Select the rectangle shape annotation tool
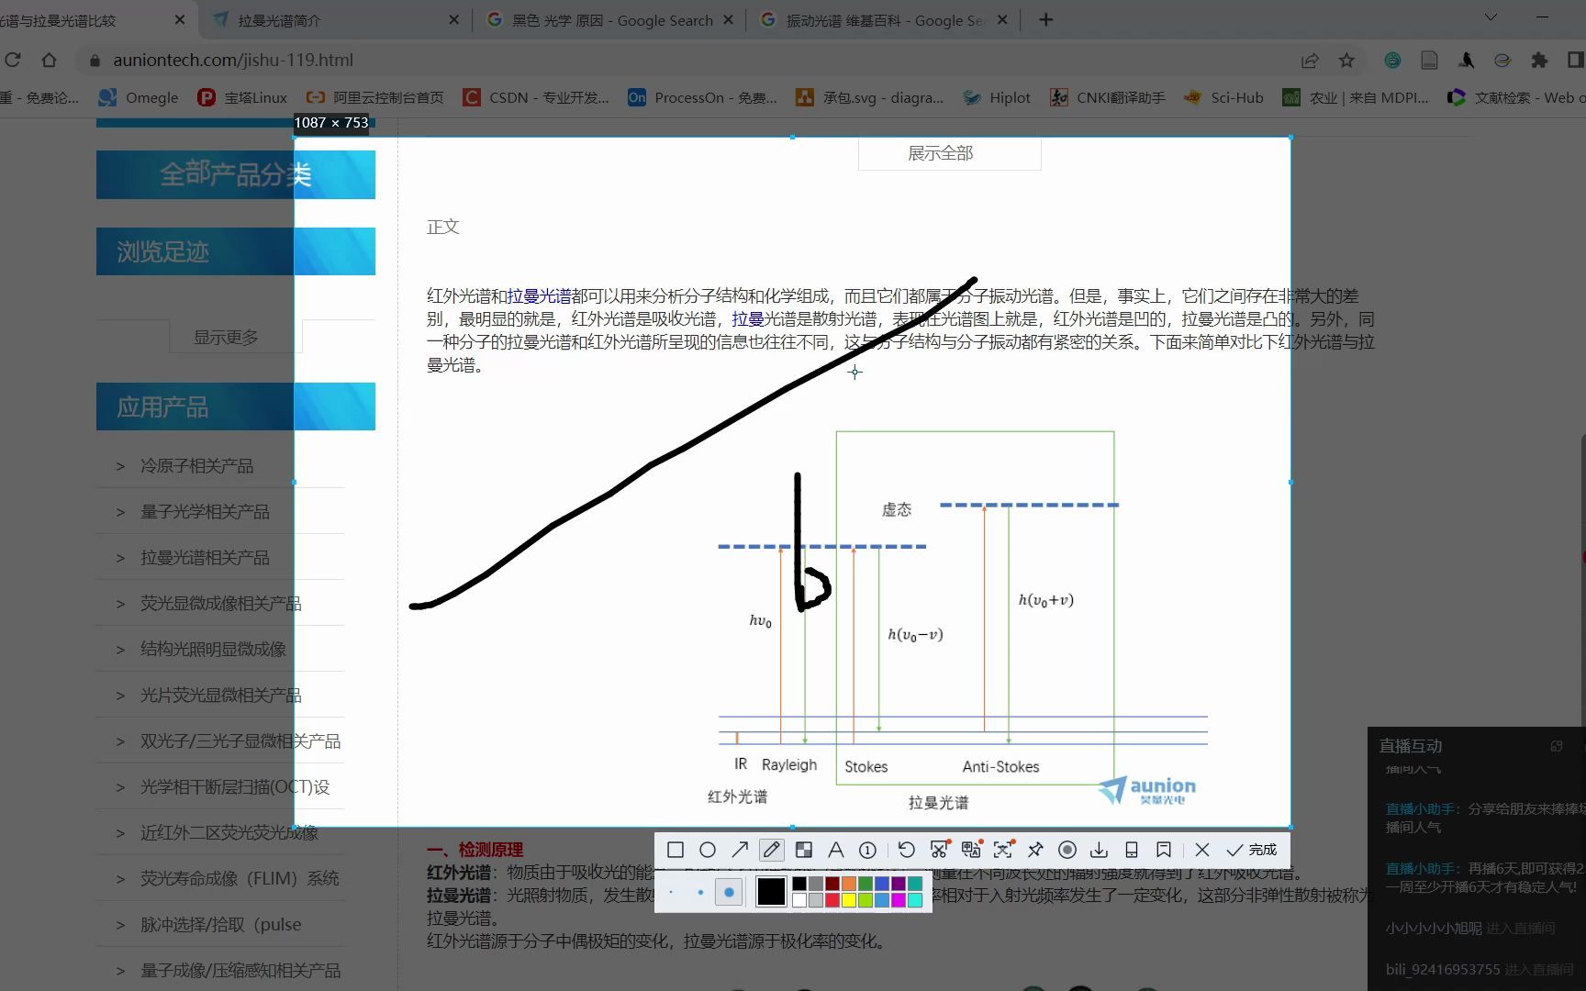This screenshot has height=991, width=1586. pos(676,850)
